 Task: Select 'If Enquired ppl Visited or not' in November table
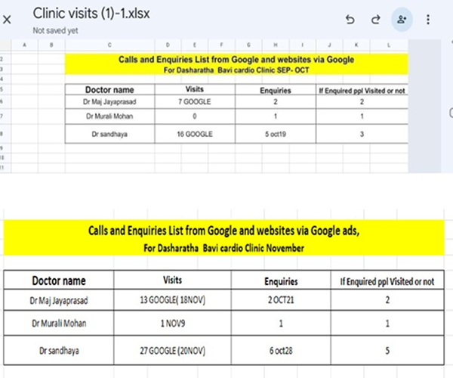387,281
